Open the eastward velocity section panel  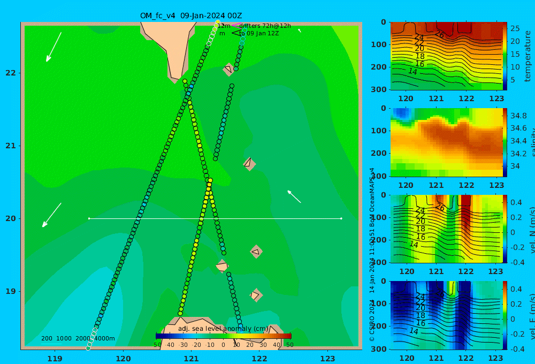coord(446,315)
